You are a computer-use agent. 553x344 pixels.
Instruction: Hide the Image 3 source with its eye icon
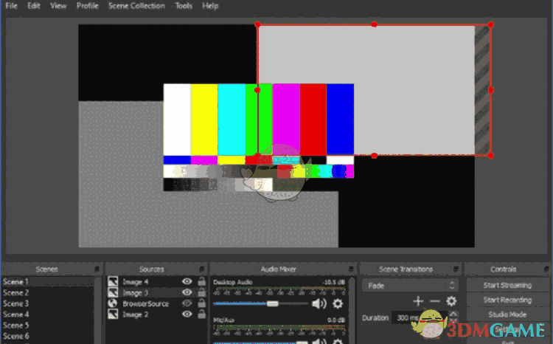187,292
